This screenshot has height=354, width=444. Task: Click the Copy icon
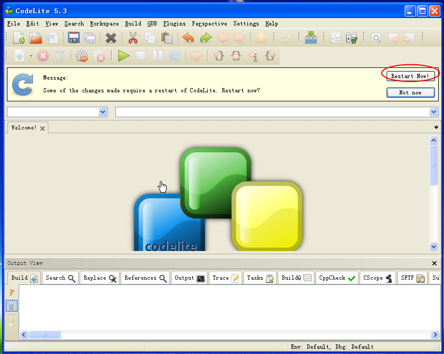point(150,38)
